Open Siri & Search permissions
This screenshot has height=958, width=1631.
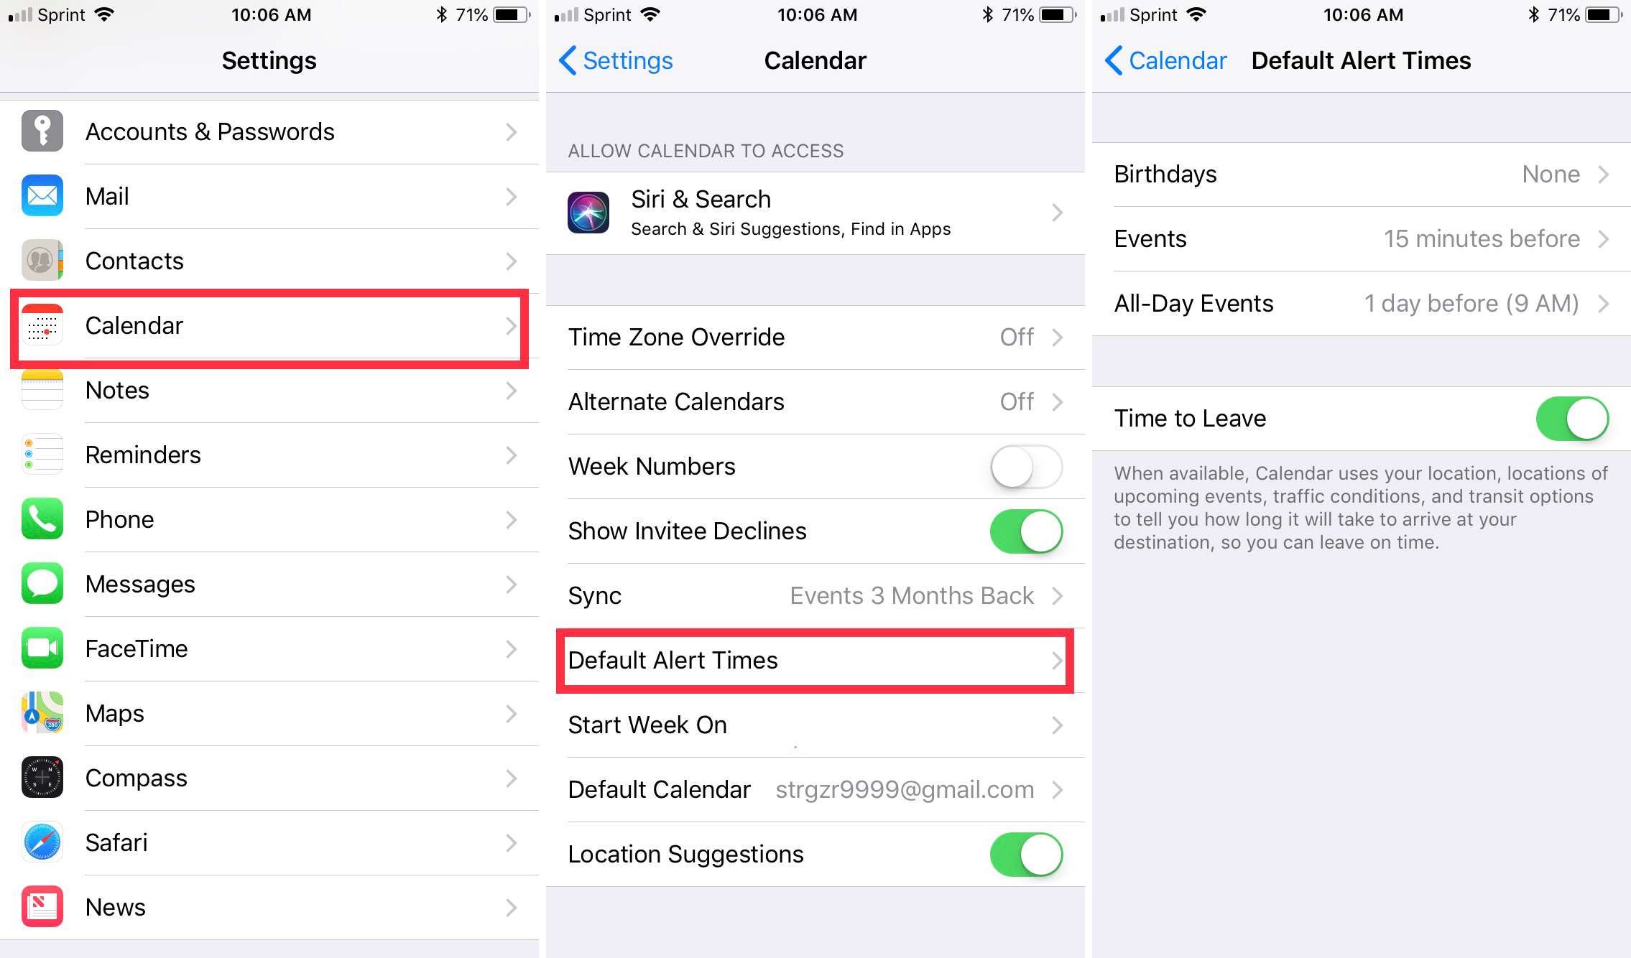click(x=813, y=215)
